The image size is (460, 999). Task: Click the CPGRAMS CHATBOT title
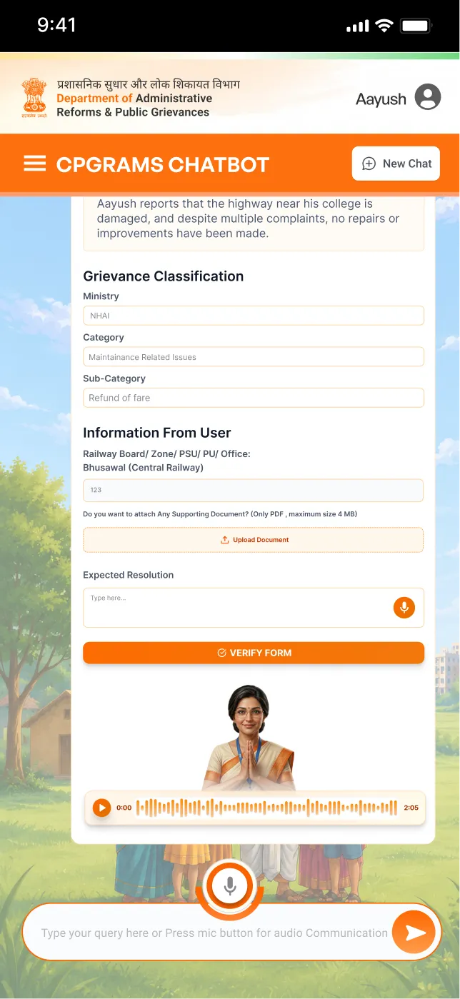[x=163, y=164]
